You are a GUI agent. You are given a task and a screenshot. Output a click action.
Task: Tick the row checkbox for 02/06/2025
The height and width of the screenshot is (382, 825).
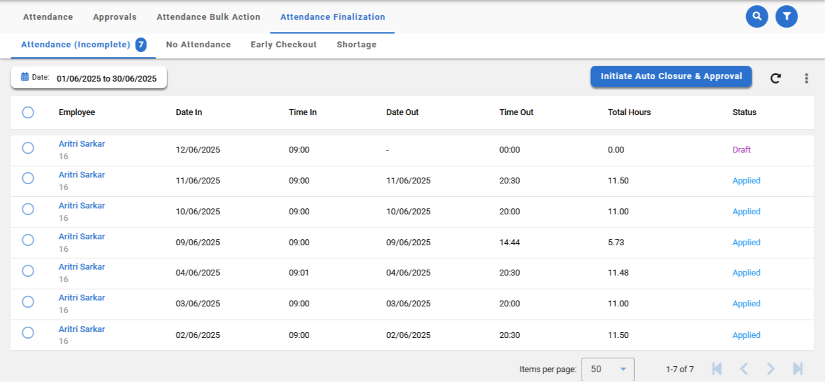tap(28, 333)
